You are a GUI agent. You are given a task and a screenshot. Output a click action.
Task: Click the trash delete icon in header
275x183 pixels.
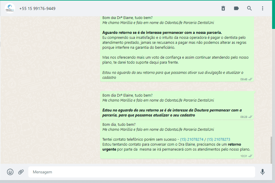coord(223,8)
